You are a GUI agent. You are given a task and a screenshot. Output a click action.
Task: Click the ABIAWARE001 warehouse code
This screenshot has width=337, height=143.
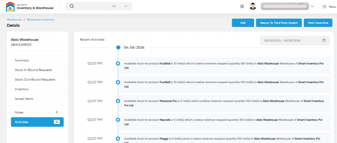(x=21, y=45)
